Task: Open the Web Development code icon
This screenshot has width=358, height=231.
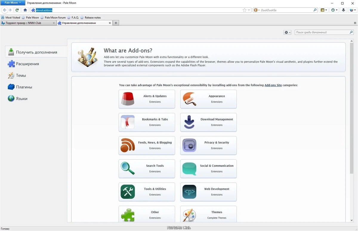Action: 189,192
